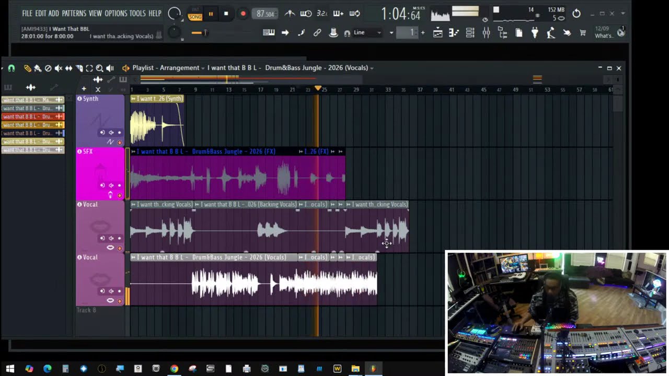Screen dimensions: 669x376
Task: Click the shopping cart content library icon
Action: 583,33
